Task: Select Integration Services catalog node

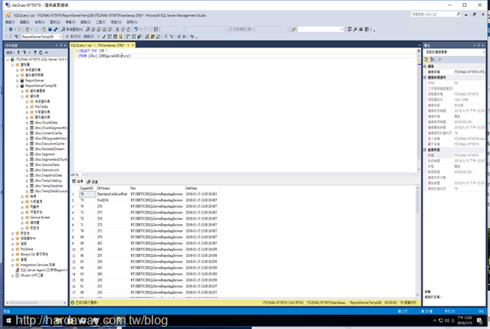Action: [38, 265]
